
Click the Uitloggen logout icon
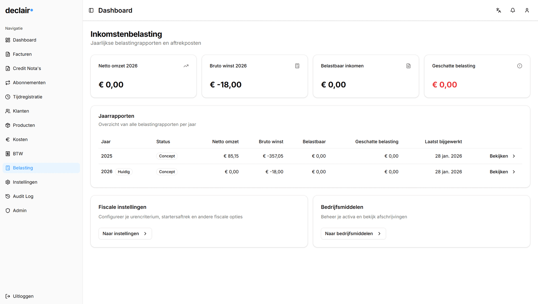[8, 296]
